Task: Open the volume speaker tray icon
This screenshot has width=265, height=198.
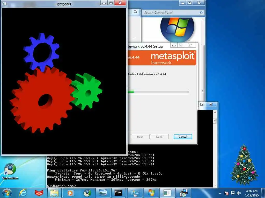Action: pyautogui.click(x=239, y=193)
